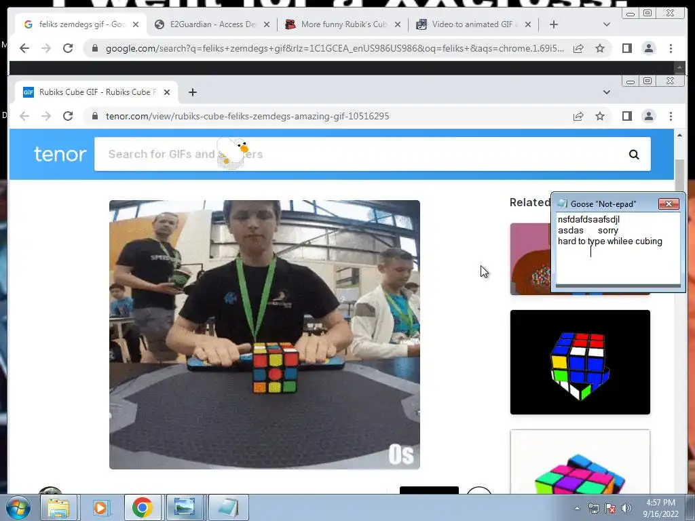Open the neon colored cube related GIF

pyautogui.click(x=580, y=461)
